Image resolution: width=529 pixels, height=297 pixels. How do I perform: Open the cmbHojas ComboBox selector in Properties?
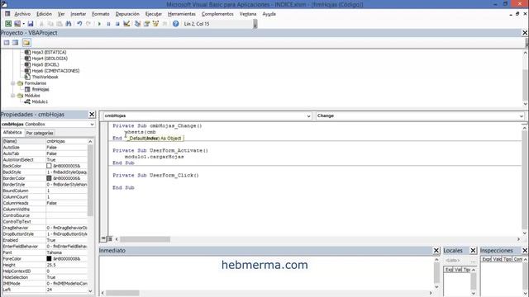tap(92, 125)
